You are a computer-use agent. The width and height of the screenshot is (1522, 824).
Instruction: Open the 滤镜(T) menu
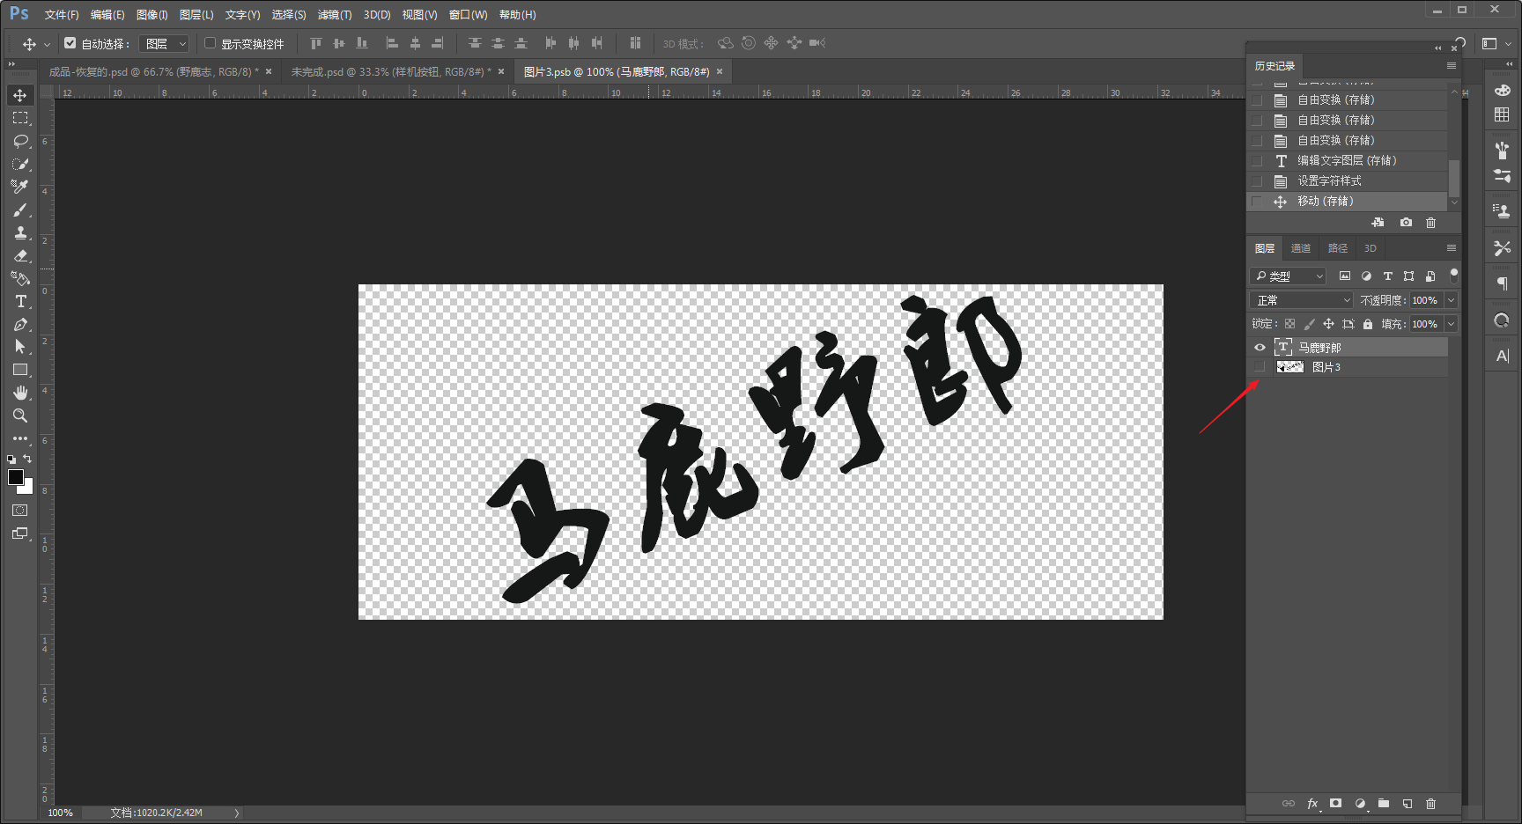tap(335, 15)
